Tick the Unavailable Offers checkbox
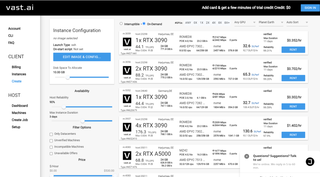 pyautogui.click(x=51, y=154)
